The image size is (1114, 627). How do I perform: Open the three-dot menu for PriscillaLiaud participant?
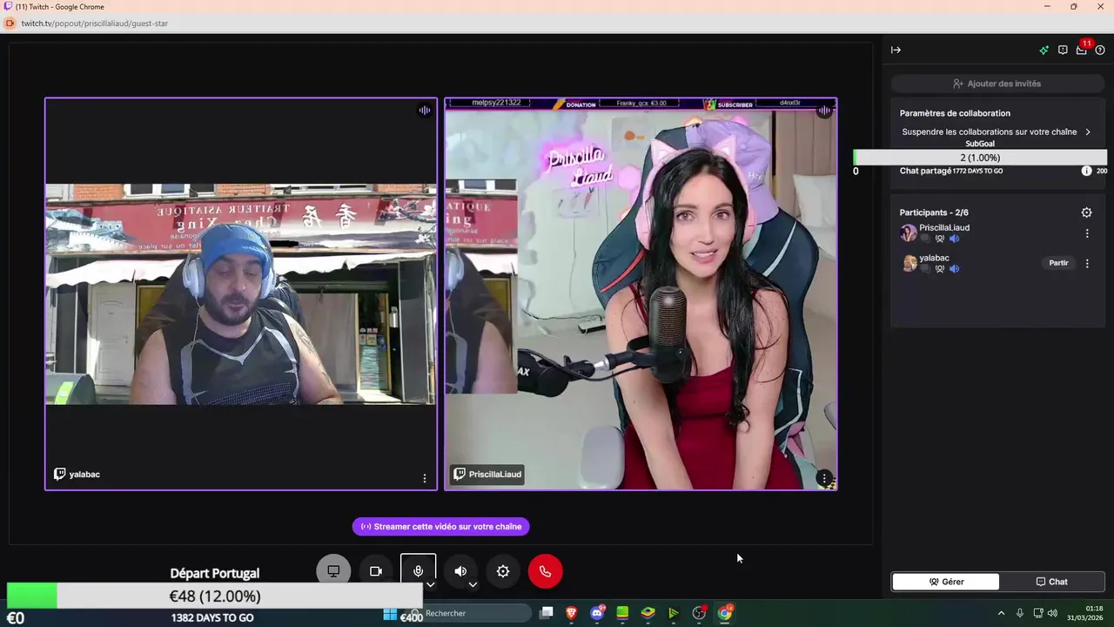pos(1087,233)
